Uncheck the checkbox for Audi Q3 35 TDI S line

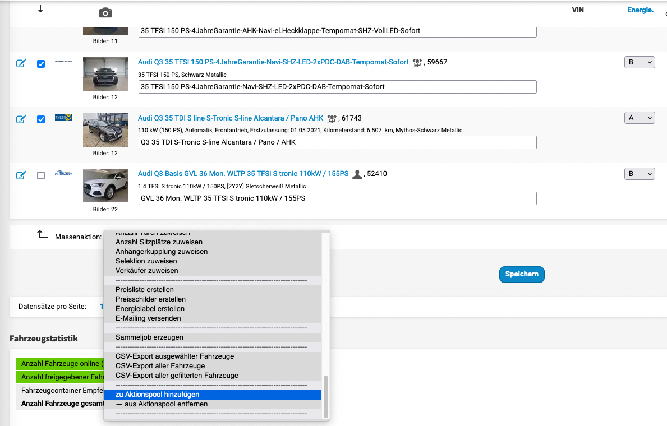(41, 119)
